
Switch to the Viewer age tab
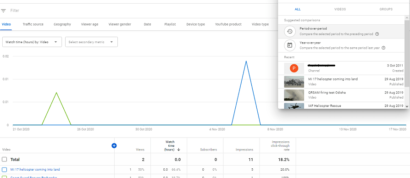coord(90,24)
